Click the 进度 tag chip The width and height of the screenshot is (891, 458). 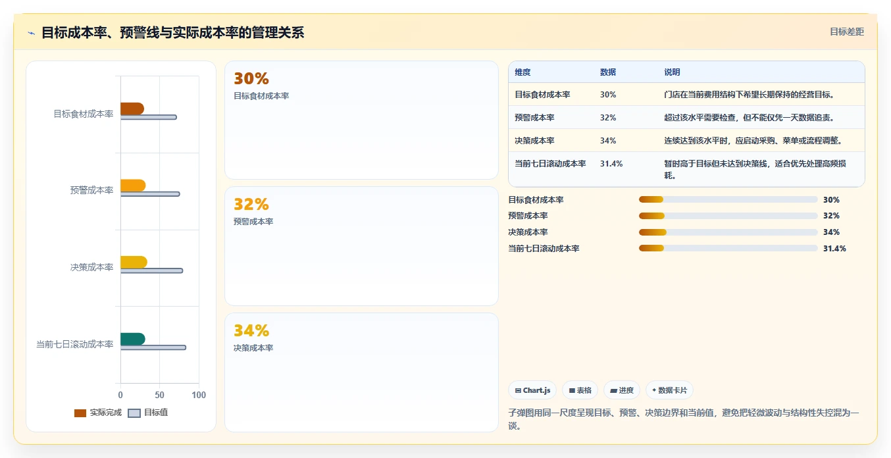621,390
